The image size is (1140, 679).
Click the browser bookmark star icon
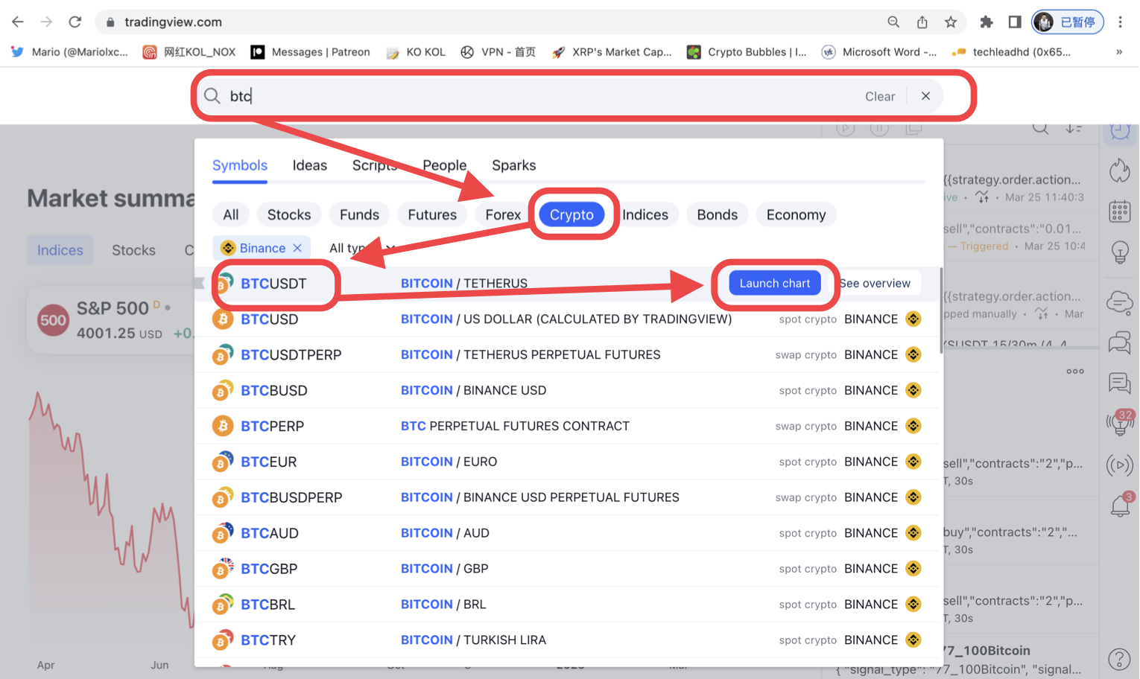click(x=951, y=22)
